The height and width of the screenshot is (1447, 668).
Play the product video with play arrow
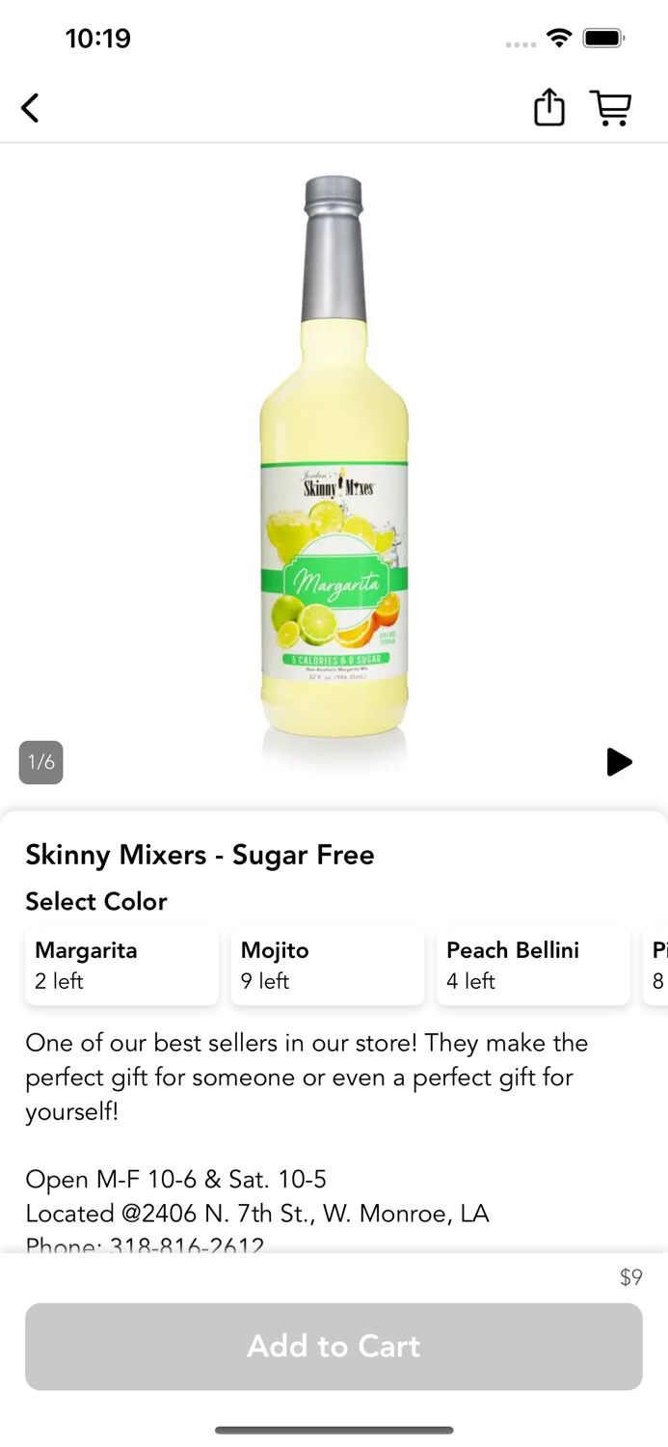(x=619, y=762)
